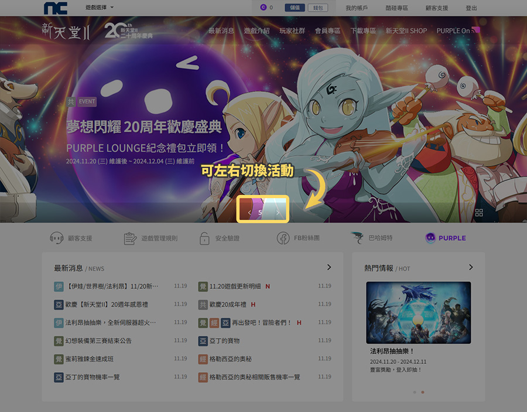Open the FB粉絲團 Facebook icon
This screenshot has width=527, height=412.
tap(283, 238)
